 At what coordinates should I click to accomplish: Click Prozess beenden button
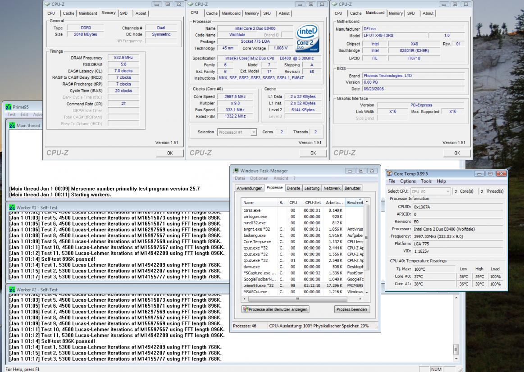click(351, 309)
